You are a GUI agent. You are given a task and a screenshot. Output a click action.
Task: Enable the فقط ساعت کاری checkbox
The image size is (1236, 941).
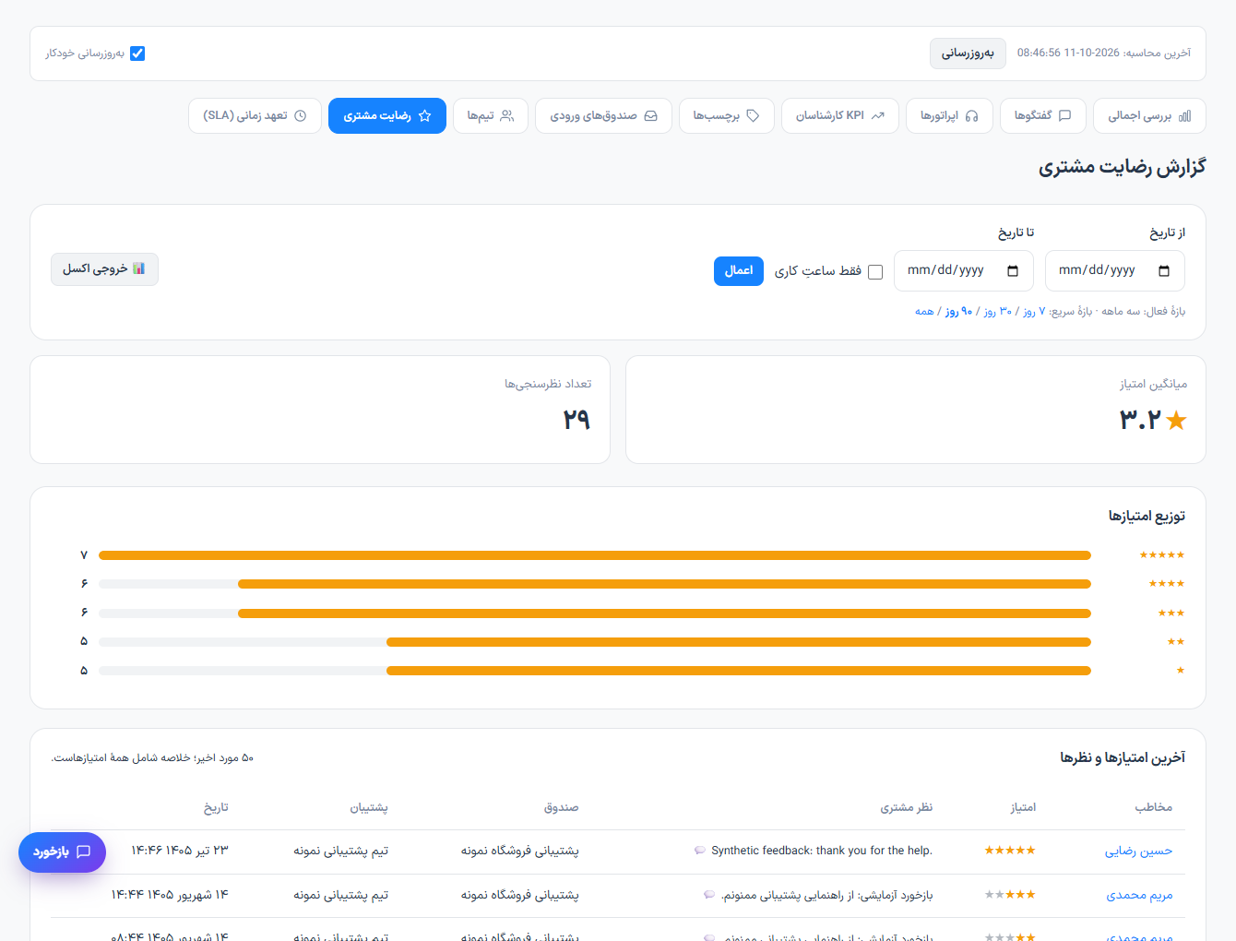(875, 272)
